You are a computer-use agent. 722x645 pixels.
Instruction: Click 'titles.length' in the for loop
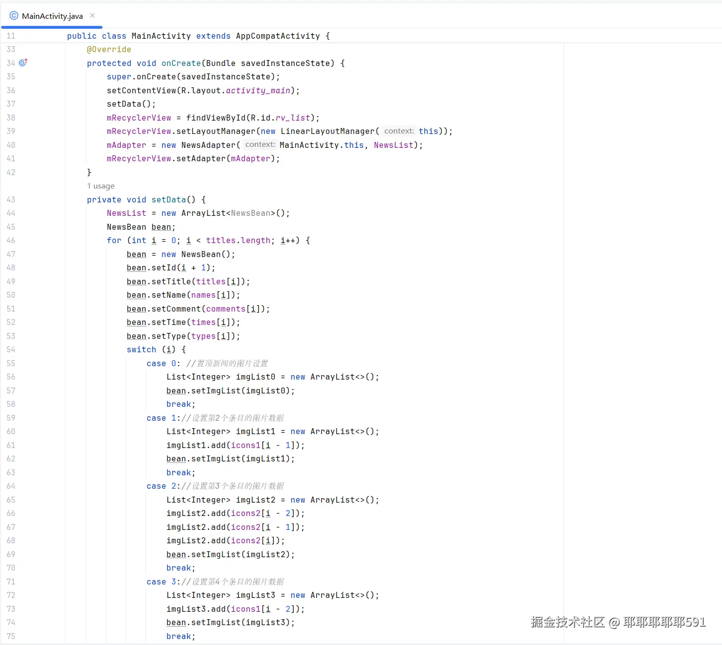pyautogui.click(x=238, y=240)
